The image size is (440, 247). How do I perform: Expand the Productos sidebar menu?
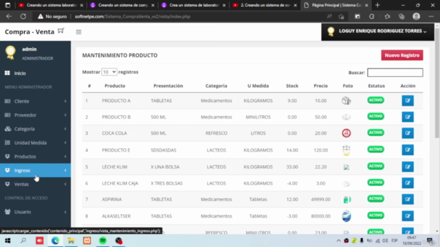point(35,156)
